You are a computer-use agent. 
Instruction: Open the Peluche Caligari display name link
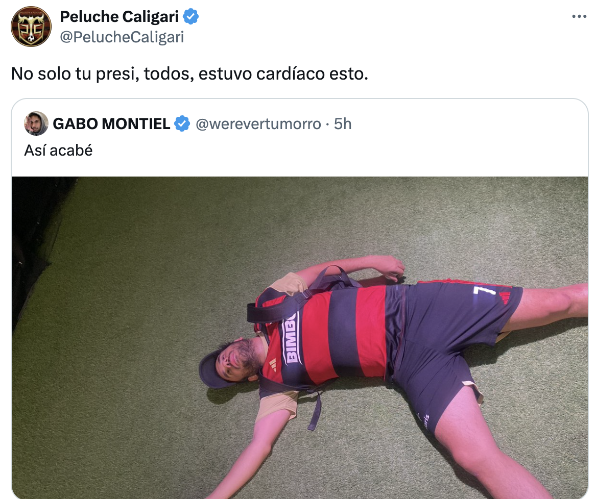(120, 17)
